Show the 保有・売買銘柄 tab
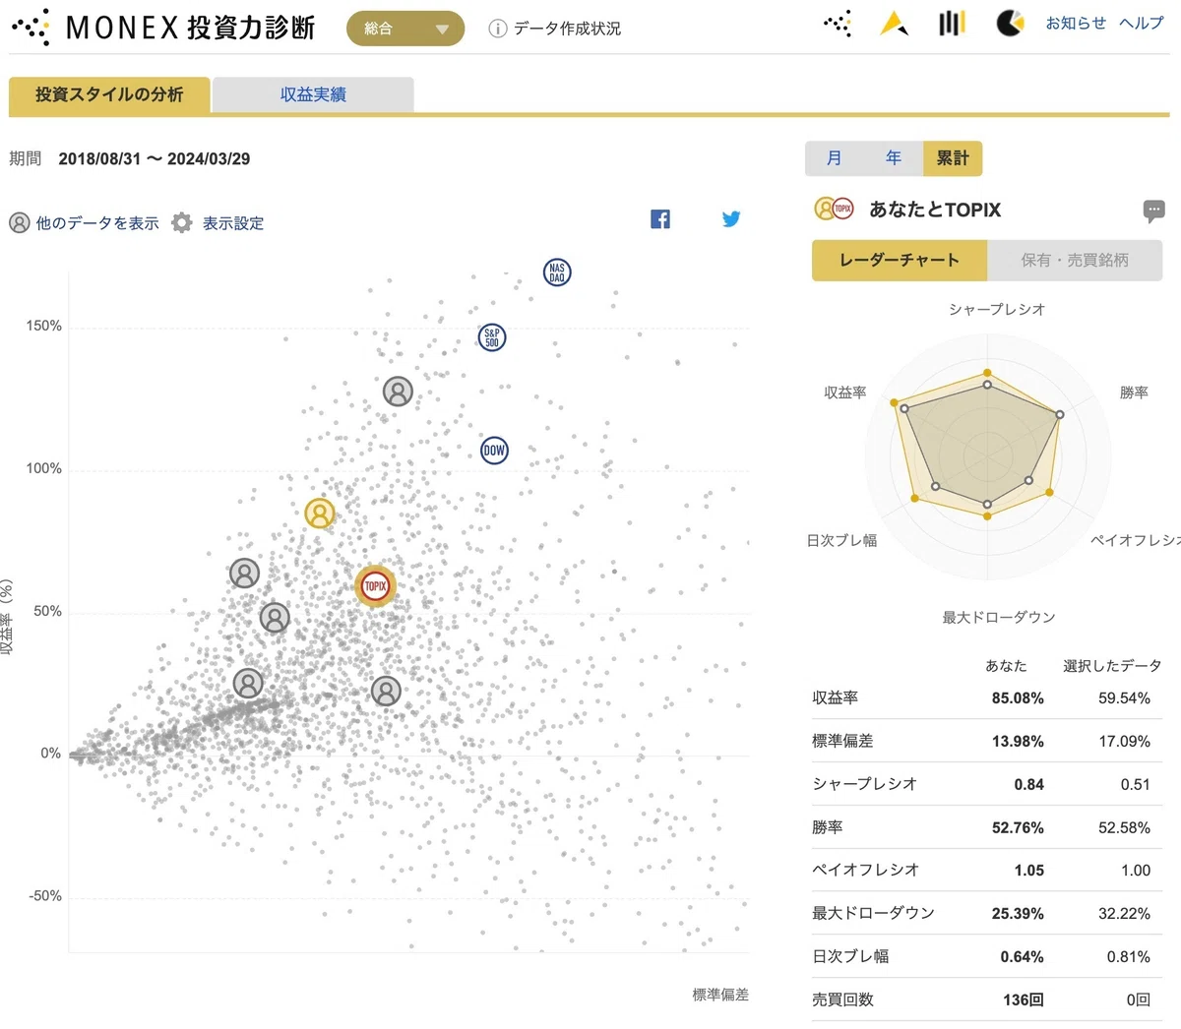This screenshot has height=1029, width=1181. (1075, 261)
